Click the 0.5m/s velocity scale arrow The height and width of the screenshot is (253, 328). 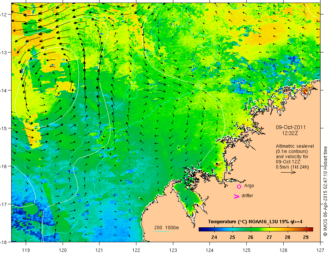coord(288,172)
